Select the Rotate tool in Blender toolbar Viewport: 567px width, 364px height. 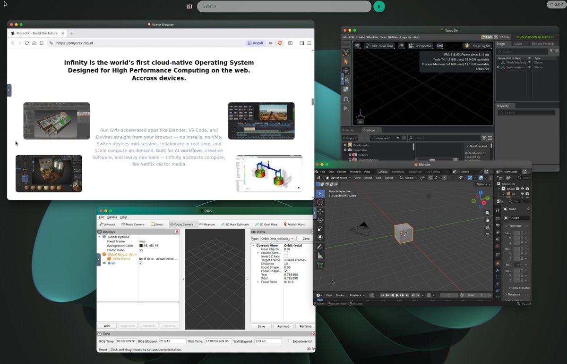coord(320,220)
